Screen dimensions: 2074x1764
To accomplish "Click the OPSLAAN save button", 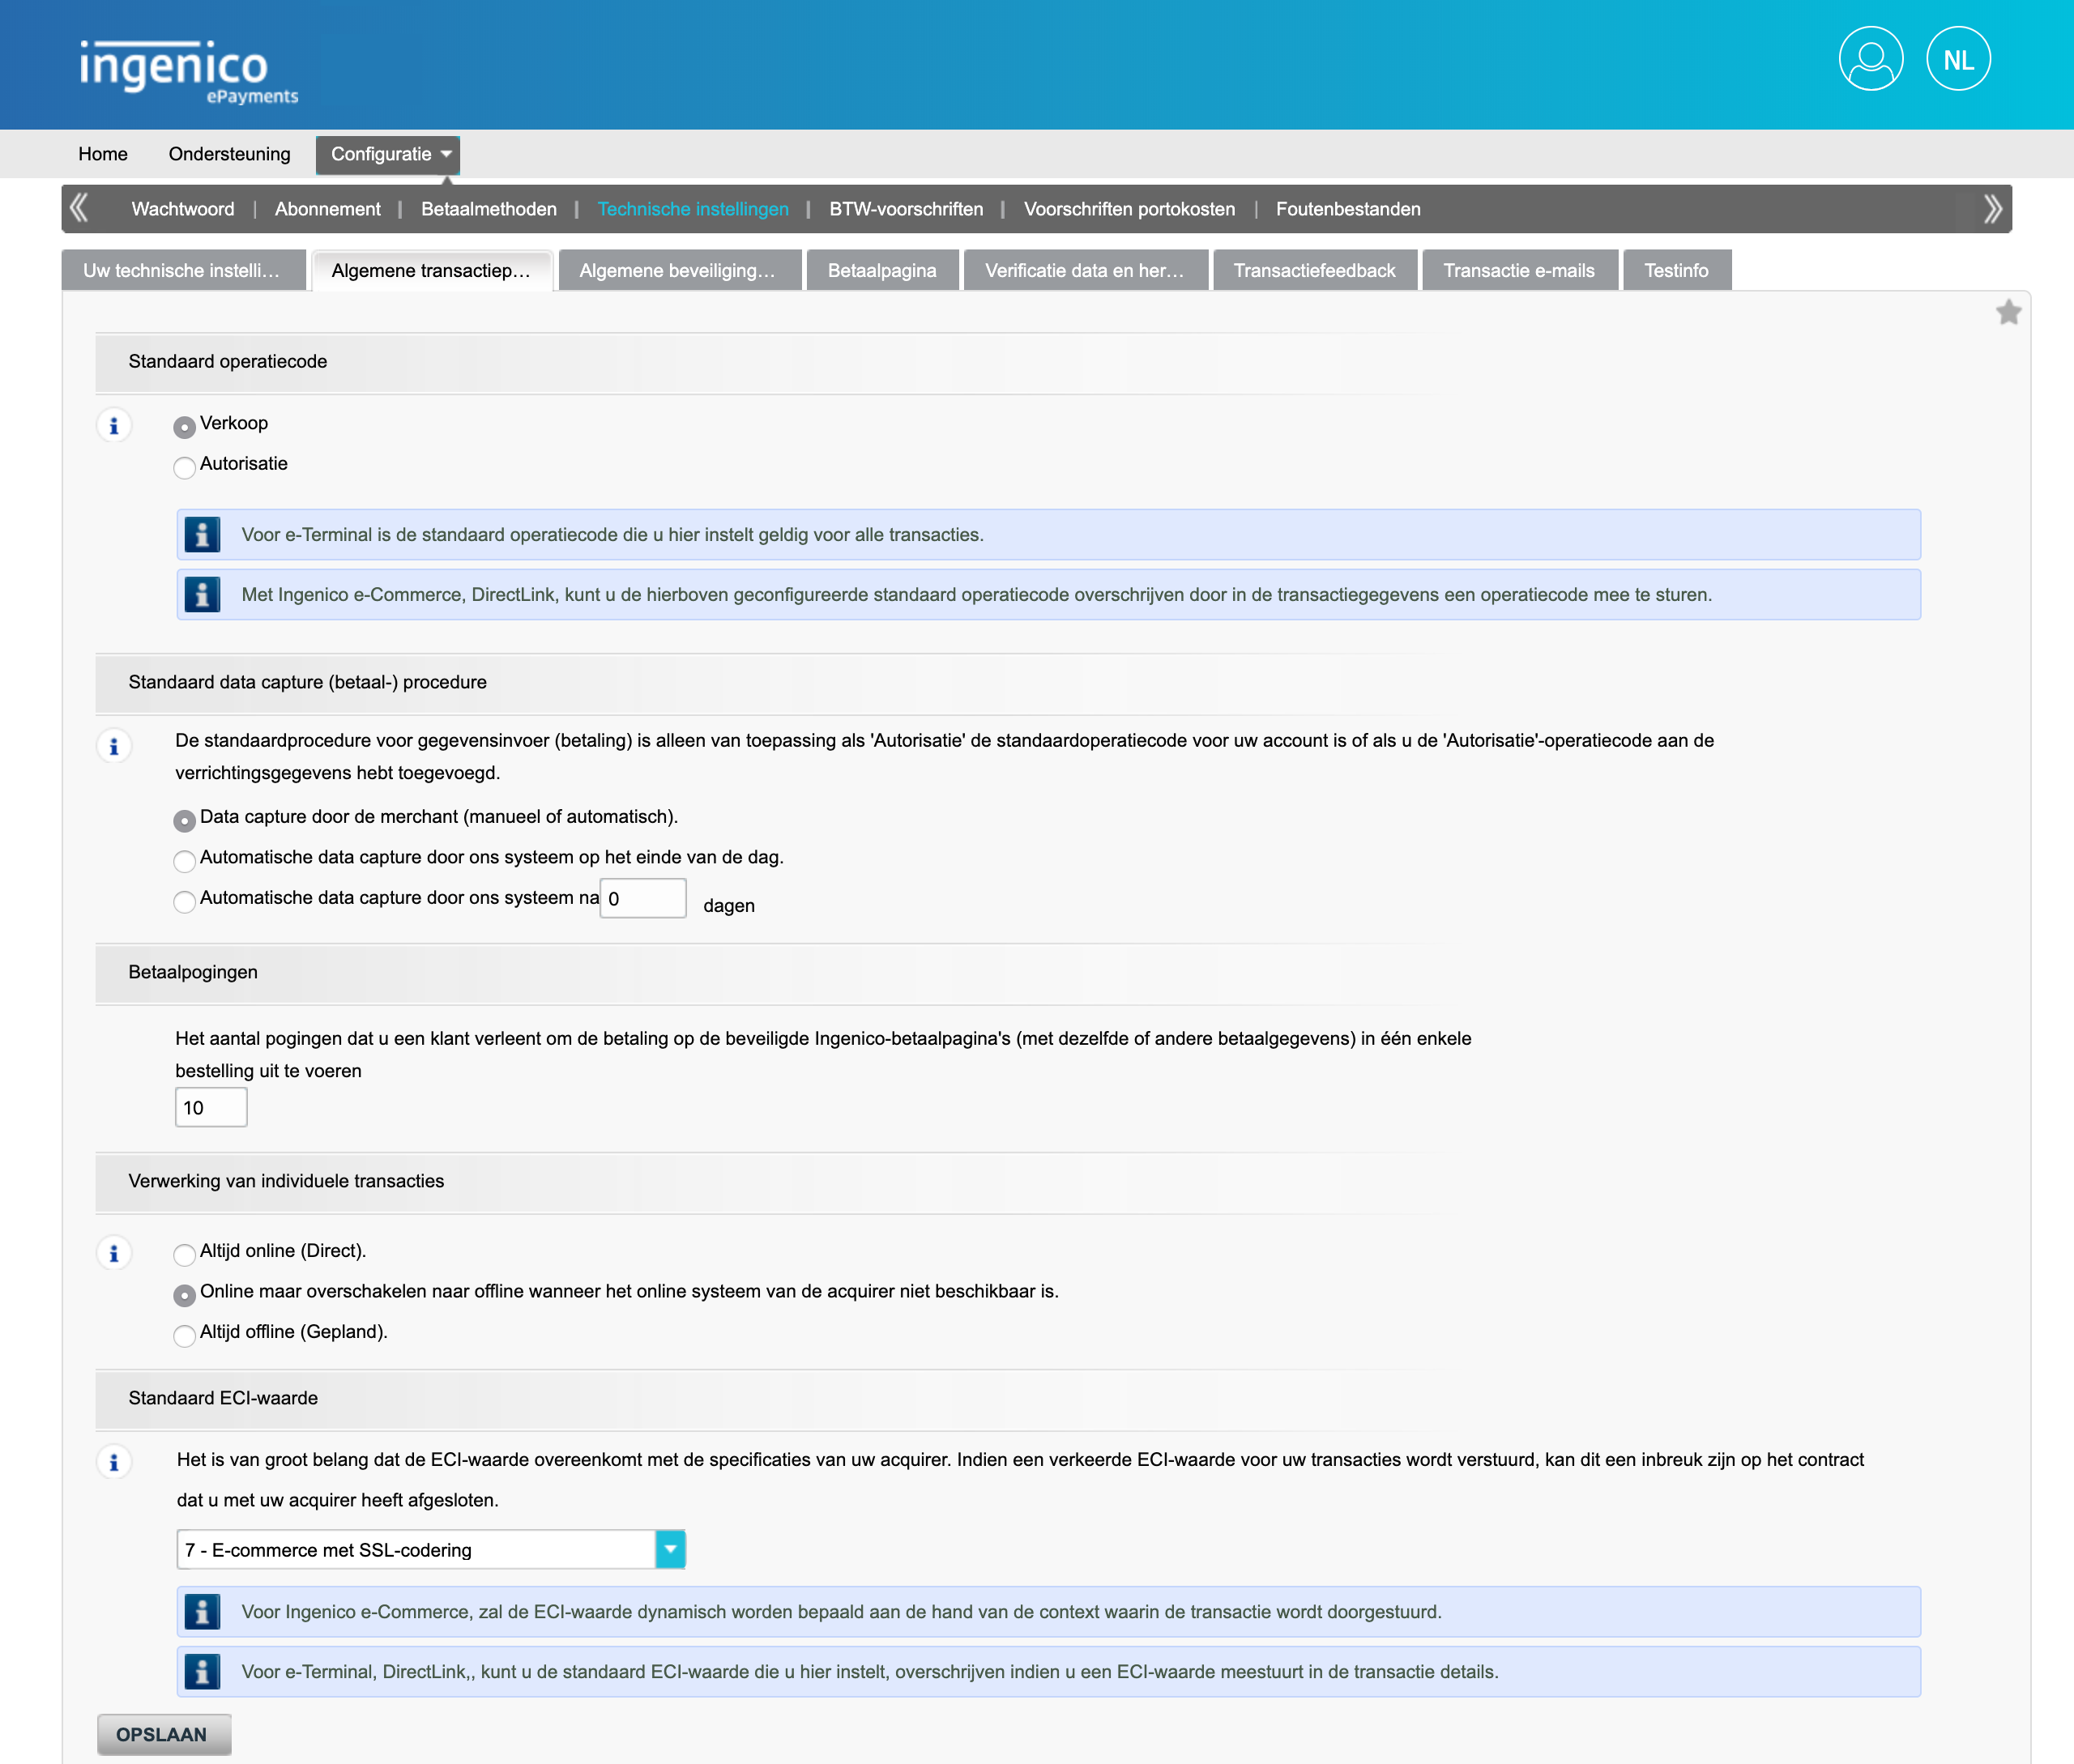I will pyautogui.click(x=164, y=1734).
